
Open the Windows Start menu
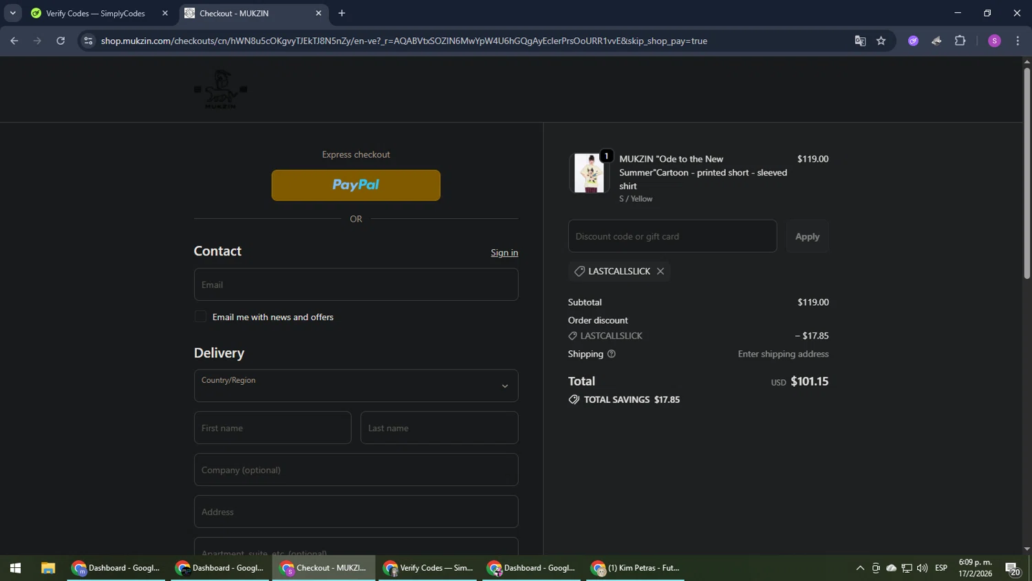[x=15, y=568]
